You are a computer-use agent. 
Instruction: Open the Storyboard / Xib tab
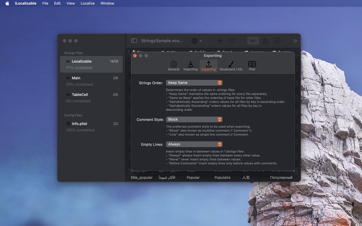coord(231,66)
